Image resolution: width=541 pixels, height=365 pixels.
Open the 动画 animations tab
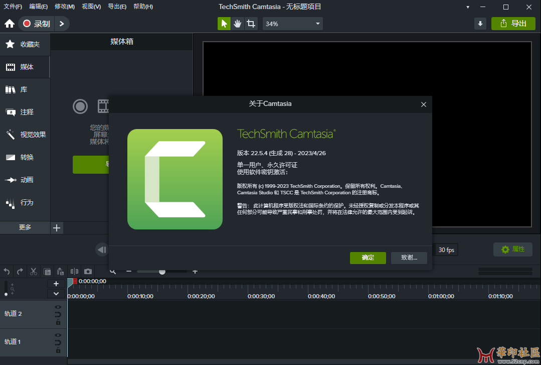click(x=25, y=180)
